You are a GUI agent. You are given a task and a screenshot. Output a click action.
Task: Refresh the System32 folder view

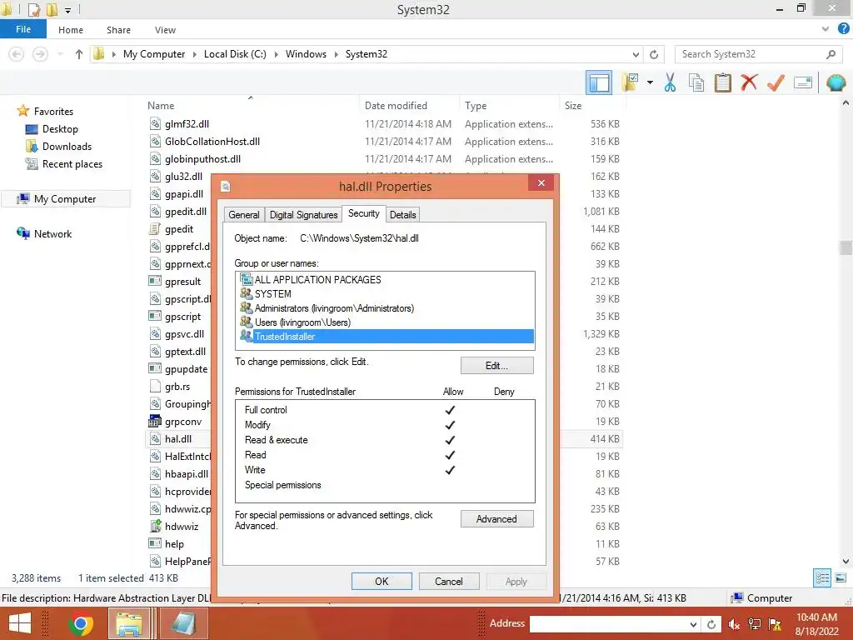coord(654,54)
